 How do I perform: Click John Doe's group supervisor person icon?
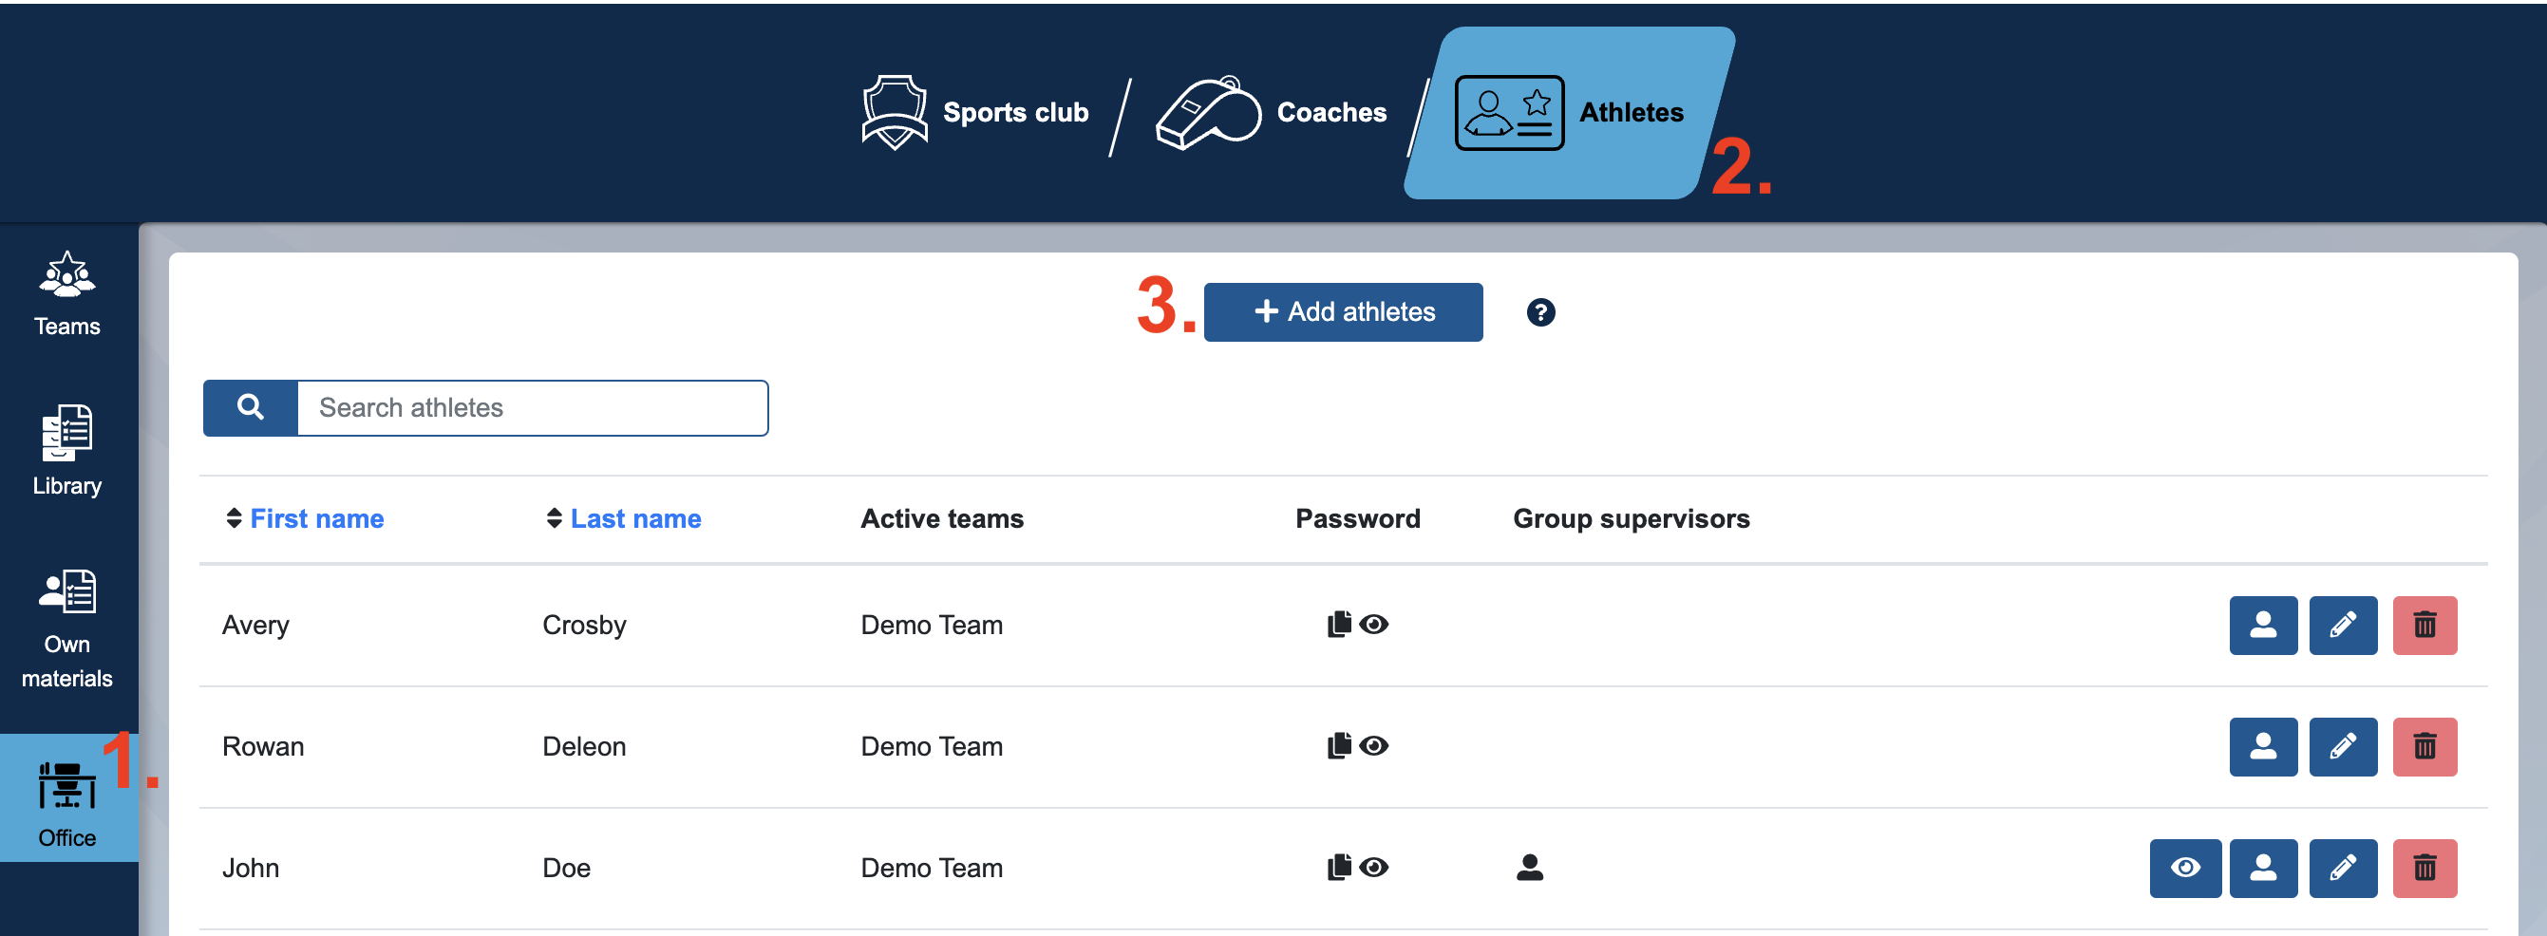pos(1530,868)
